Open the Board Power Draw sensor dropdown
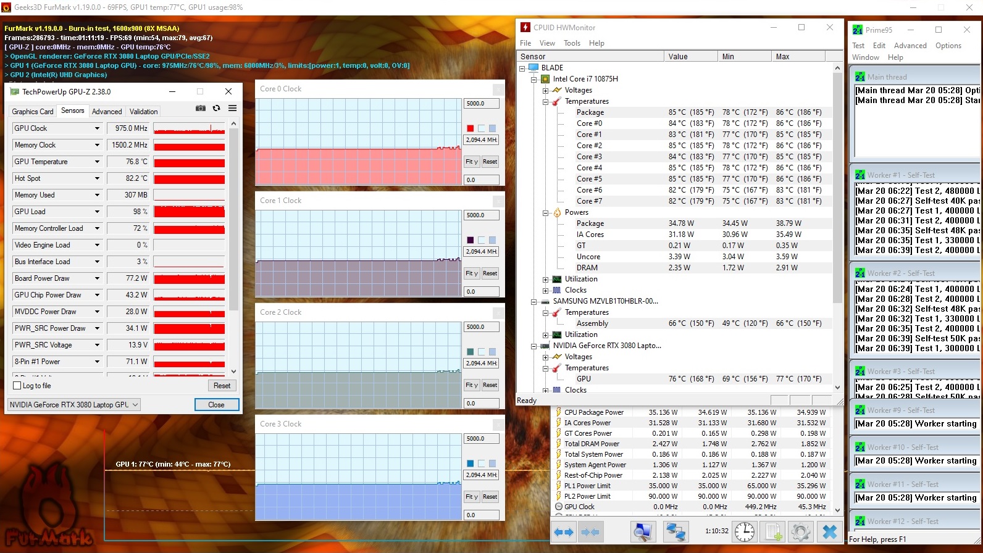The width and height of the screenshot is (983, 553). click(x=97, y=278)
